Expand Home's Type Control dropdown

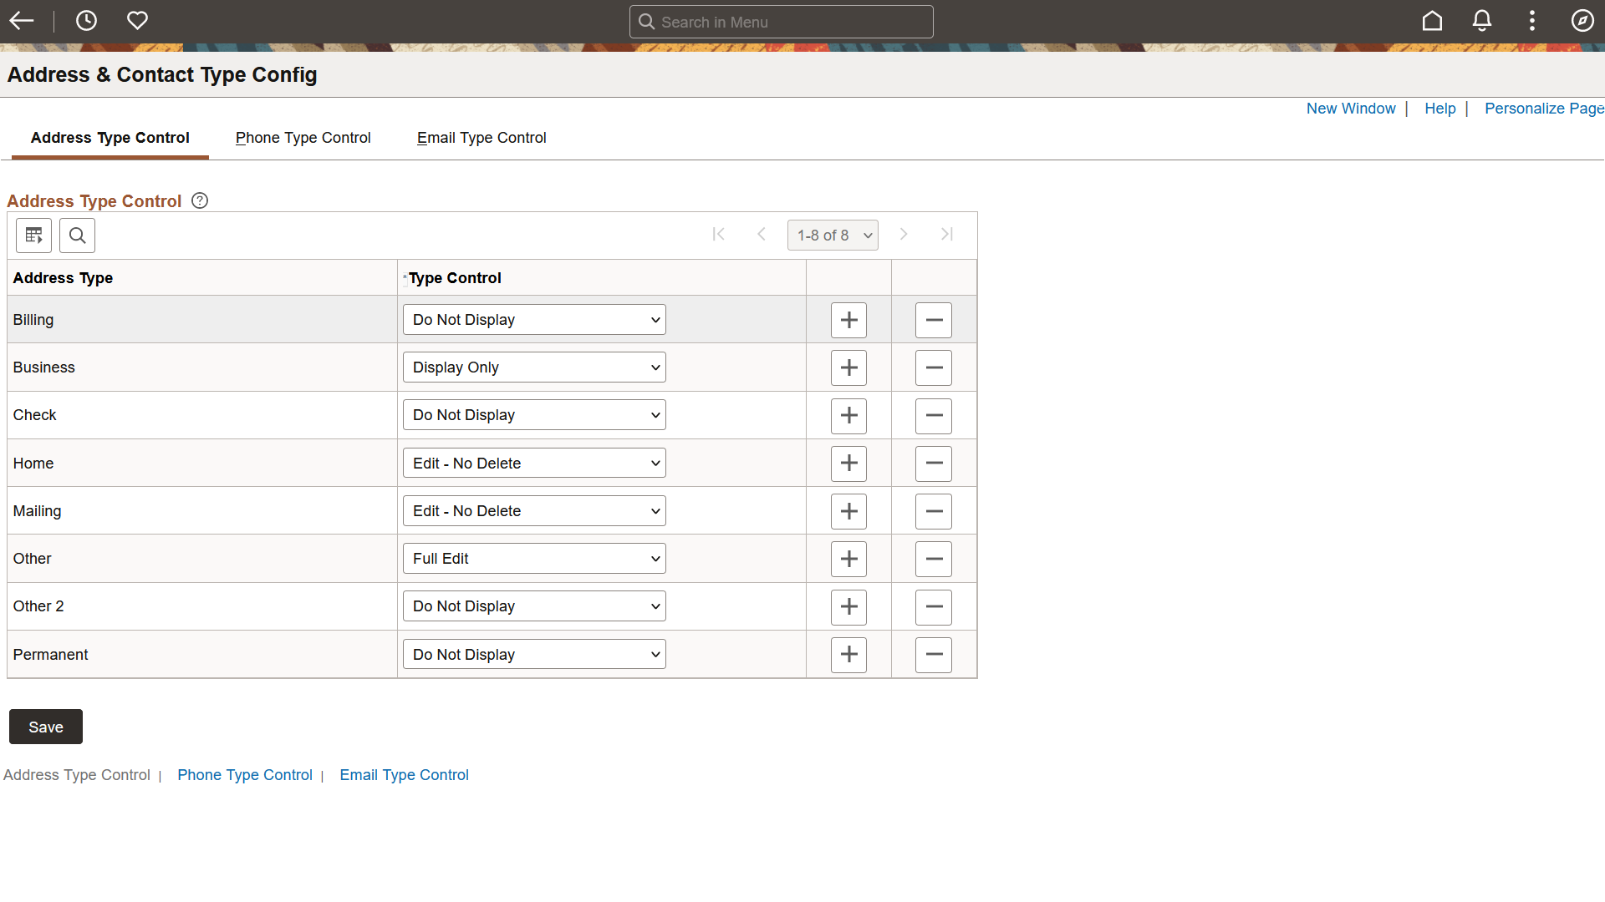click(x=534, y=464)
